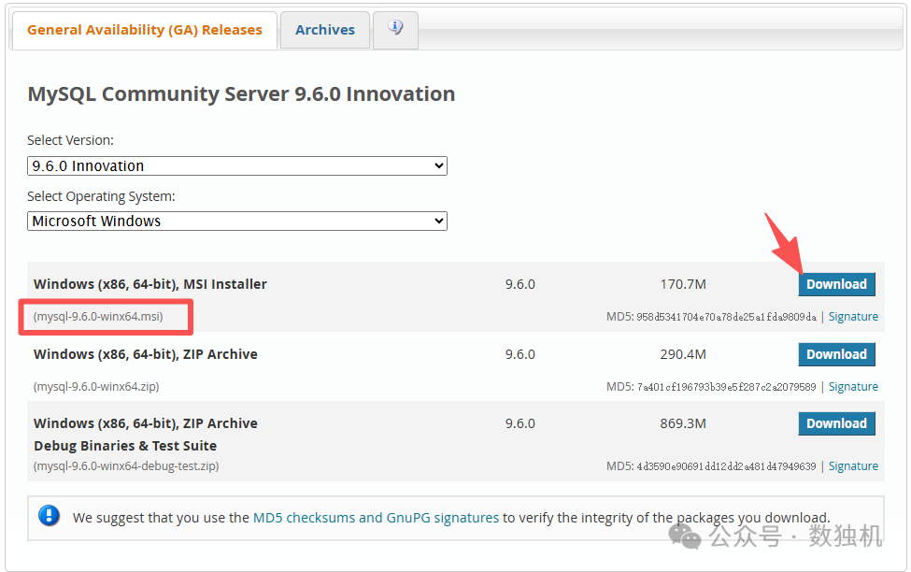911x572 pixels.
Task: Click the mysql-9.6.0-winx64-debug-test.zip filename
Action: 126,466
